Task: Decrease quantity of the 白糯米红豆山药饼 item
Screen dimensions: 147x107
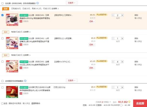Action: tap(113, 62)
